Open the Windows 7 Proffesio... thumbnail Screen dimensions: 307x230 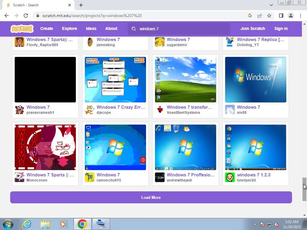coord(185,147)
